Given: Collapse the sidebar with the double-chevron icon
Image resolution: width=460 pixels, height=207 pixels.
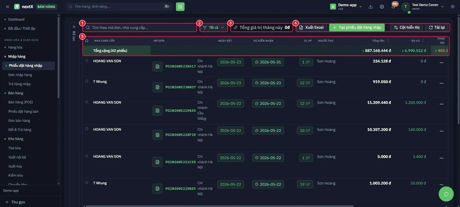Looking at the screenshot, I should click(x=7, y=6).
